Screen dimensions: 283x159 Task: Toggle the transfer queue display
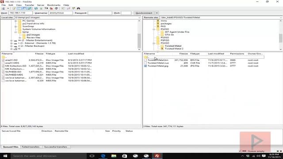tap(30, 8)
